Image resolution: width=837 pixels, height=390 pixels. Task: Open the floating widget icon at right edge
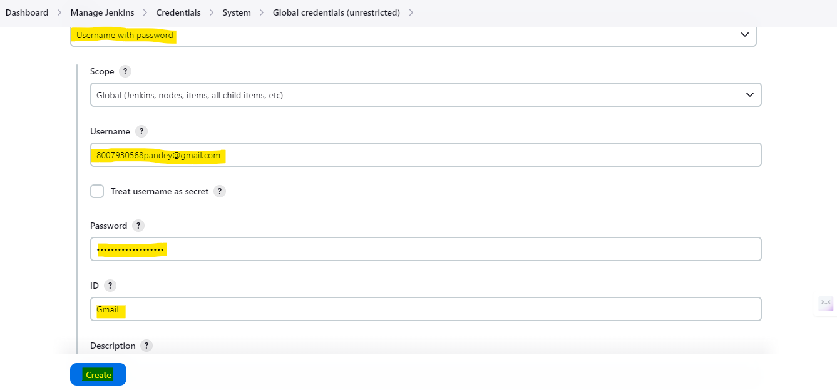point(826,304)
